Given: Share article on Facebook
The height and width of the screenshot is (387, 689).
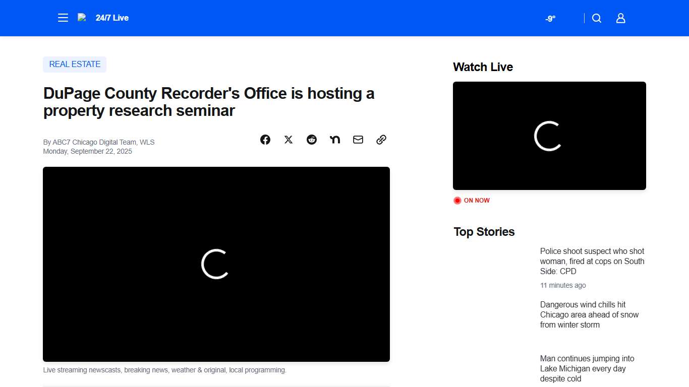Looking at the screenshot, I should [265, 140].
